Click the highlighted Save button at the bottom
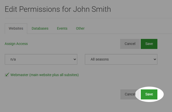Viewport: 172px width, 112px height. (149, 94)
